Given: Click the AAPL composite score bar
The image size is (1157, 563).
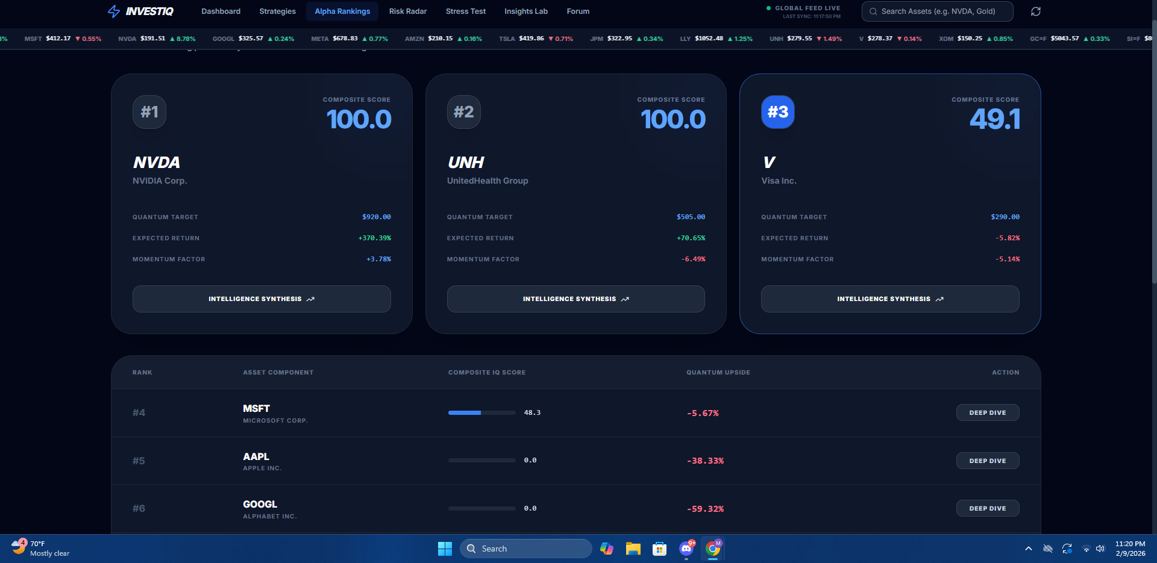Looking at the screenshot, I should click(482, 461).
